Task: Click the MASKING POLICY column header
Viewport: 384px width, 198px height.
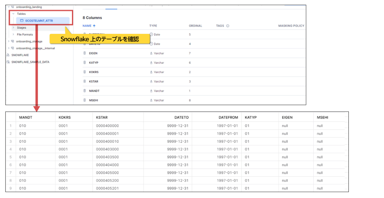Action: (x=291, y=26)
